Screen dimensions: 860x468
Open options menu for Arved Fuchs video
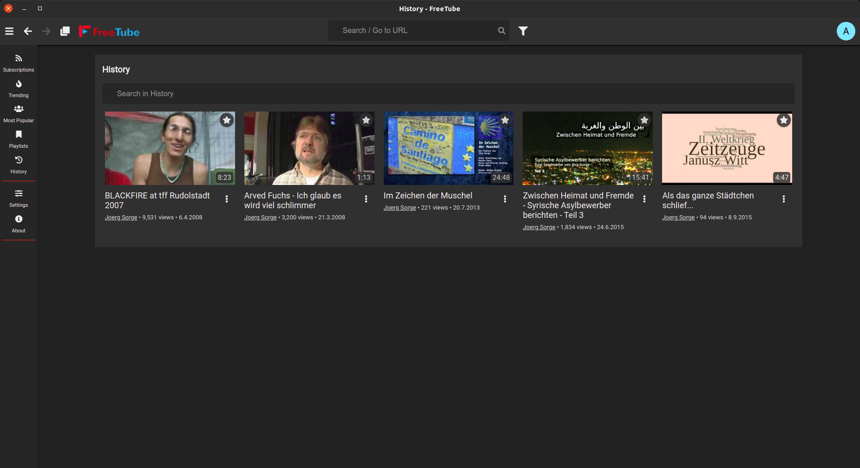pos(366,199)
